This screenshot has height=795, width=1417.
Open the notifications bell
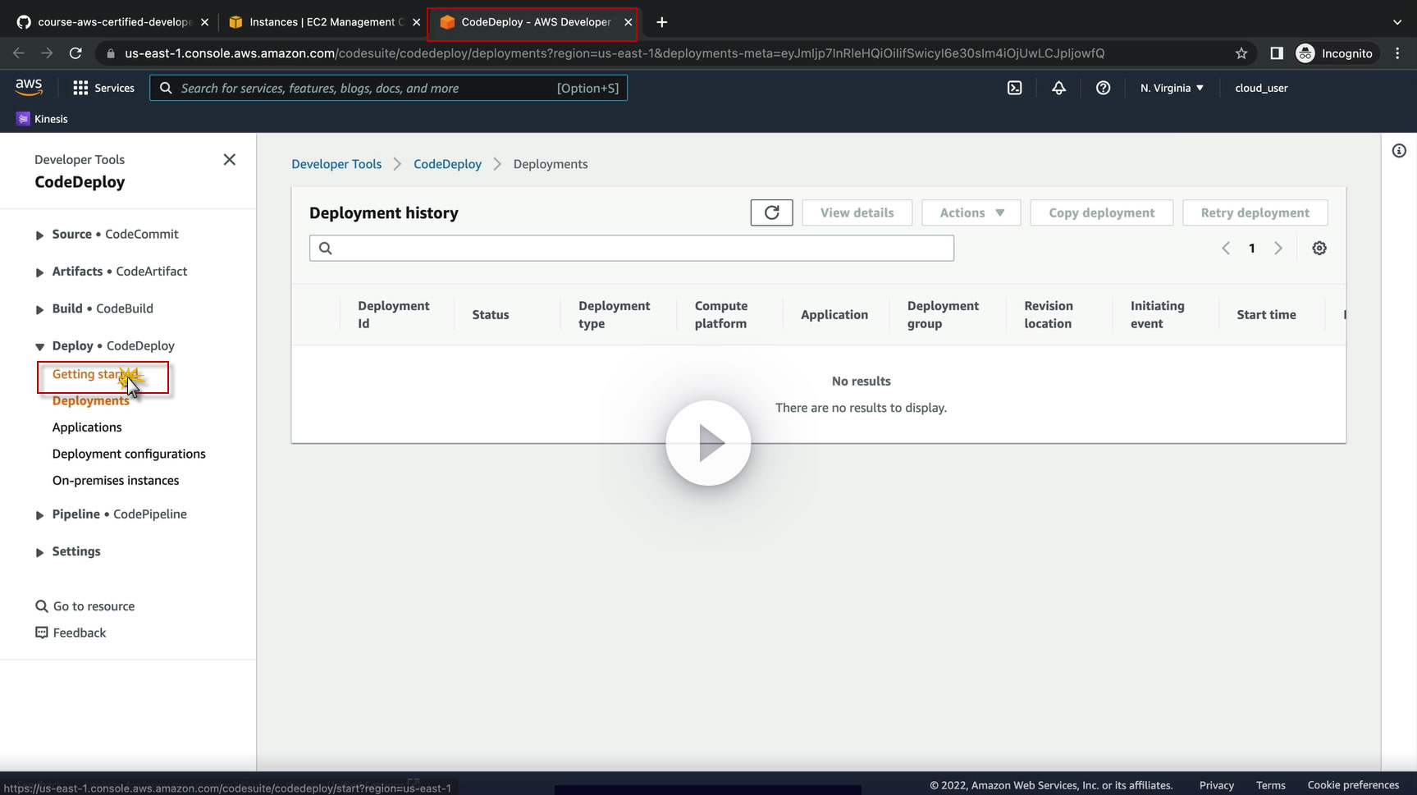[x=1059, y=88]
